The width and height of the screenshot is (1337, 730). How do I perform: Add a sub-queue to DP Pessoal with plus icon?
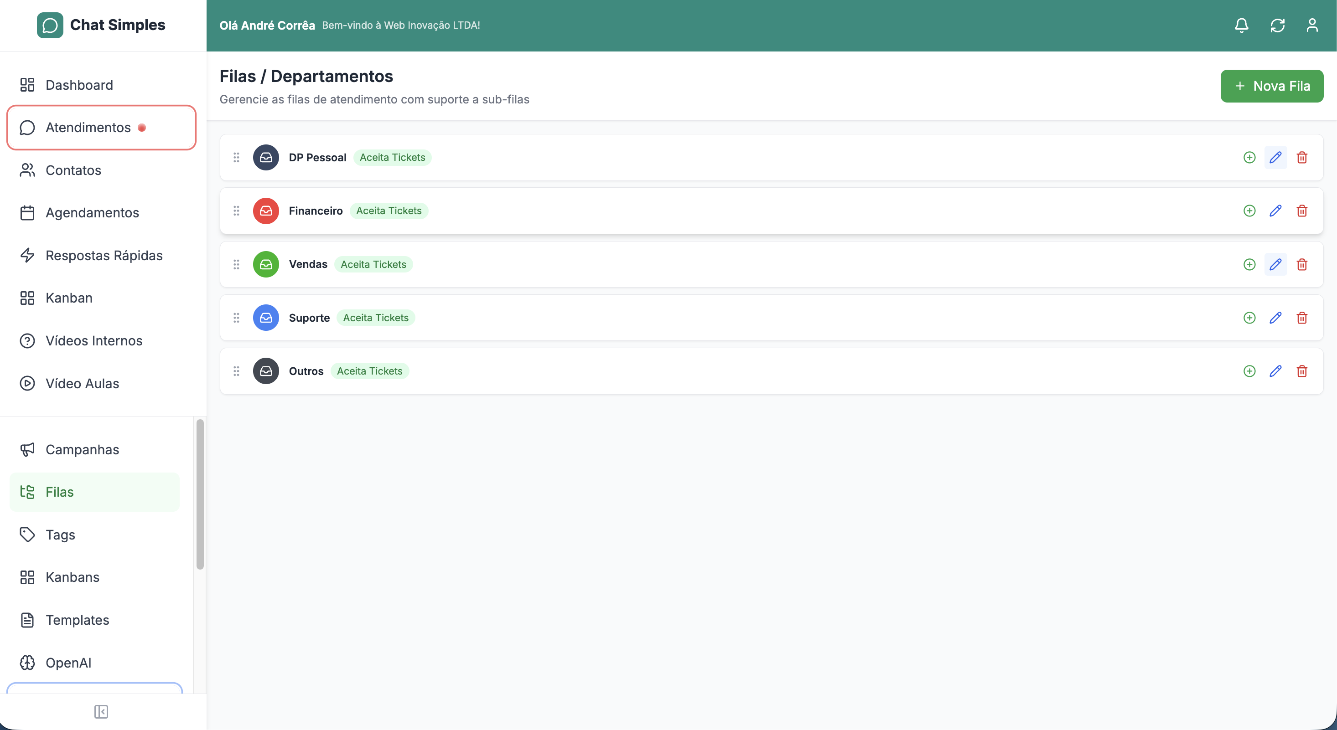1249,157
